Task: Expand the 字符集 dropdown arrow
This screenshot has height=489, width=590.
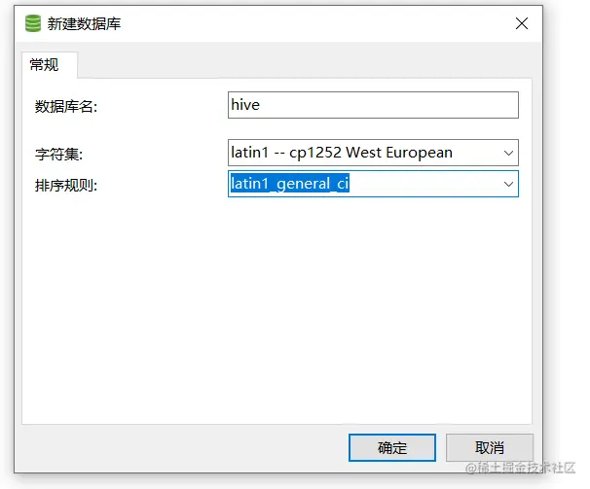Action: 508,153
